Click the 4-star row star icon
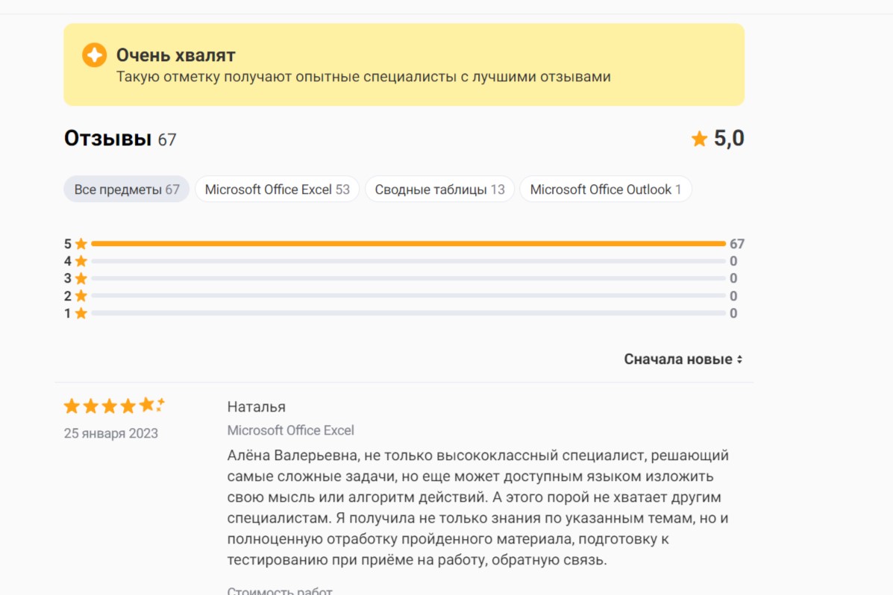The image size is (893, 595). (81, 261)
